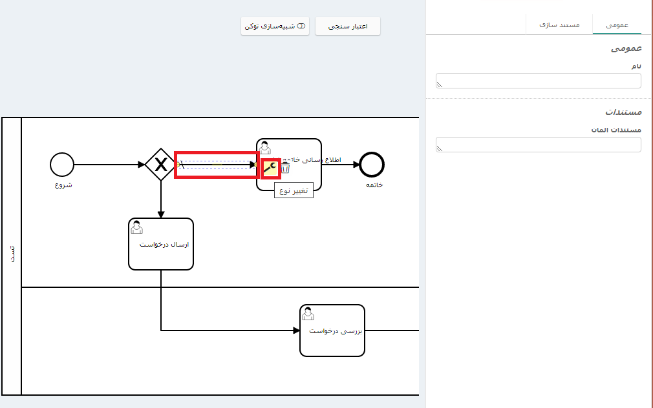
Task: Click the تست lane label
Action: [x=12, y=255]
